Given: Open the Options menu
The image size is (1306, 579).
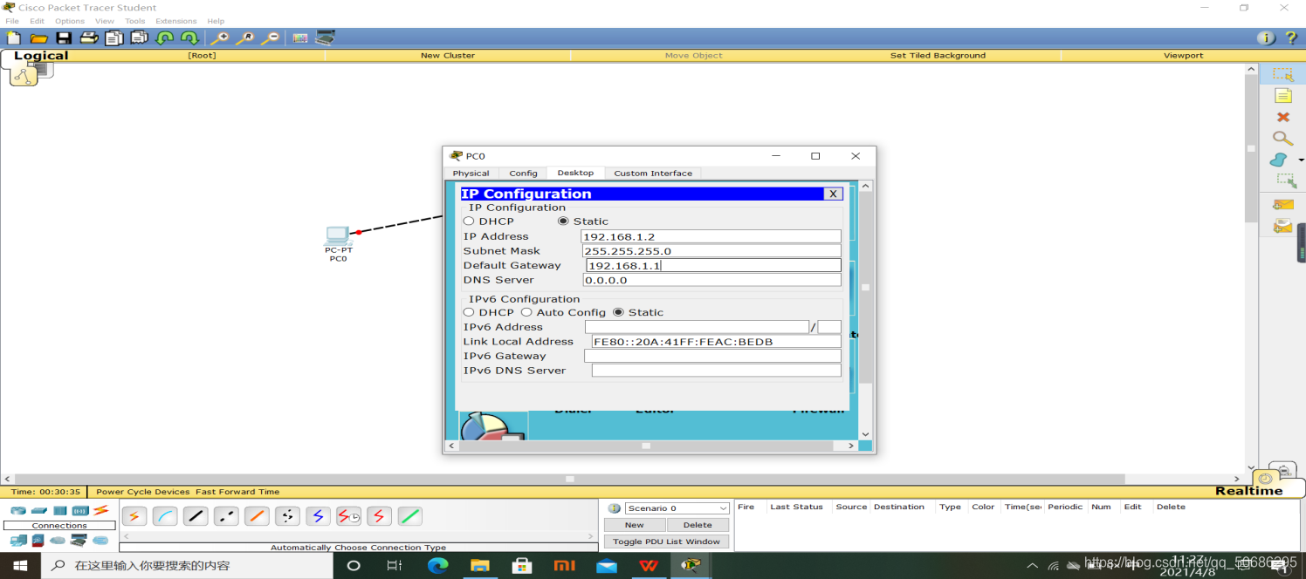Looking at the screenshot, I should tap(70, 21).
